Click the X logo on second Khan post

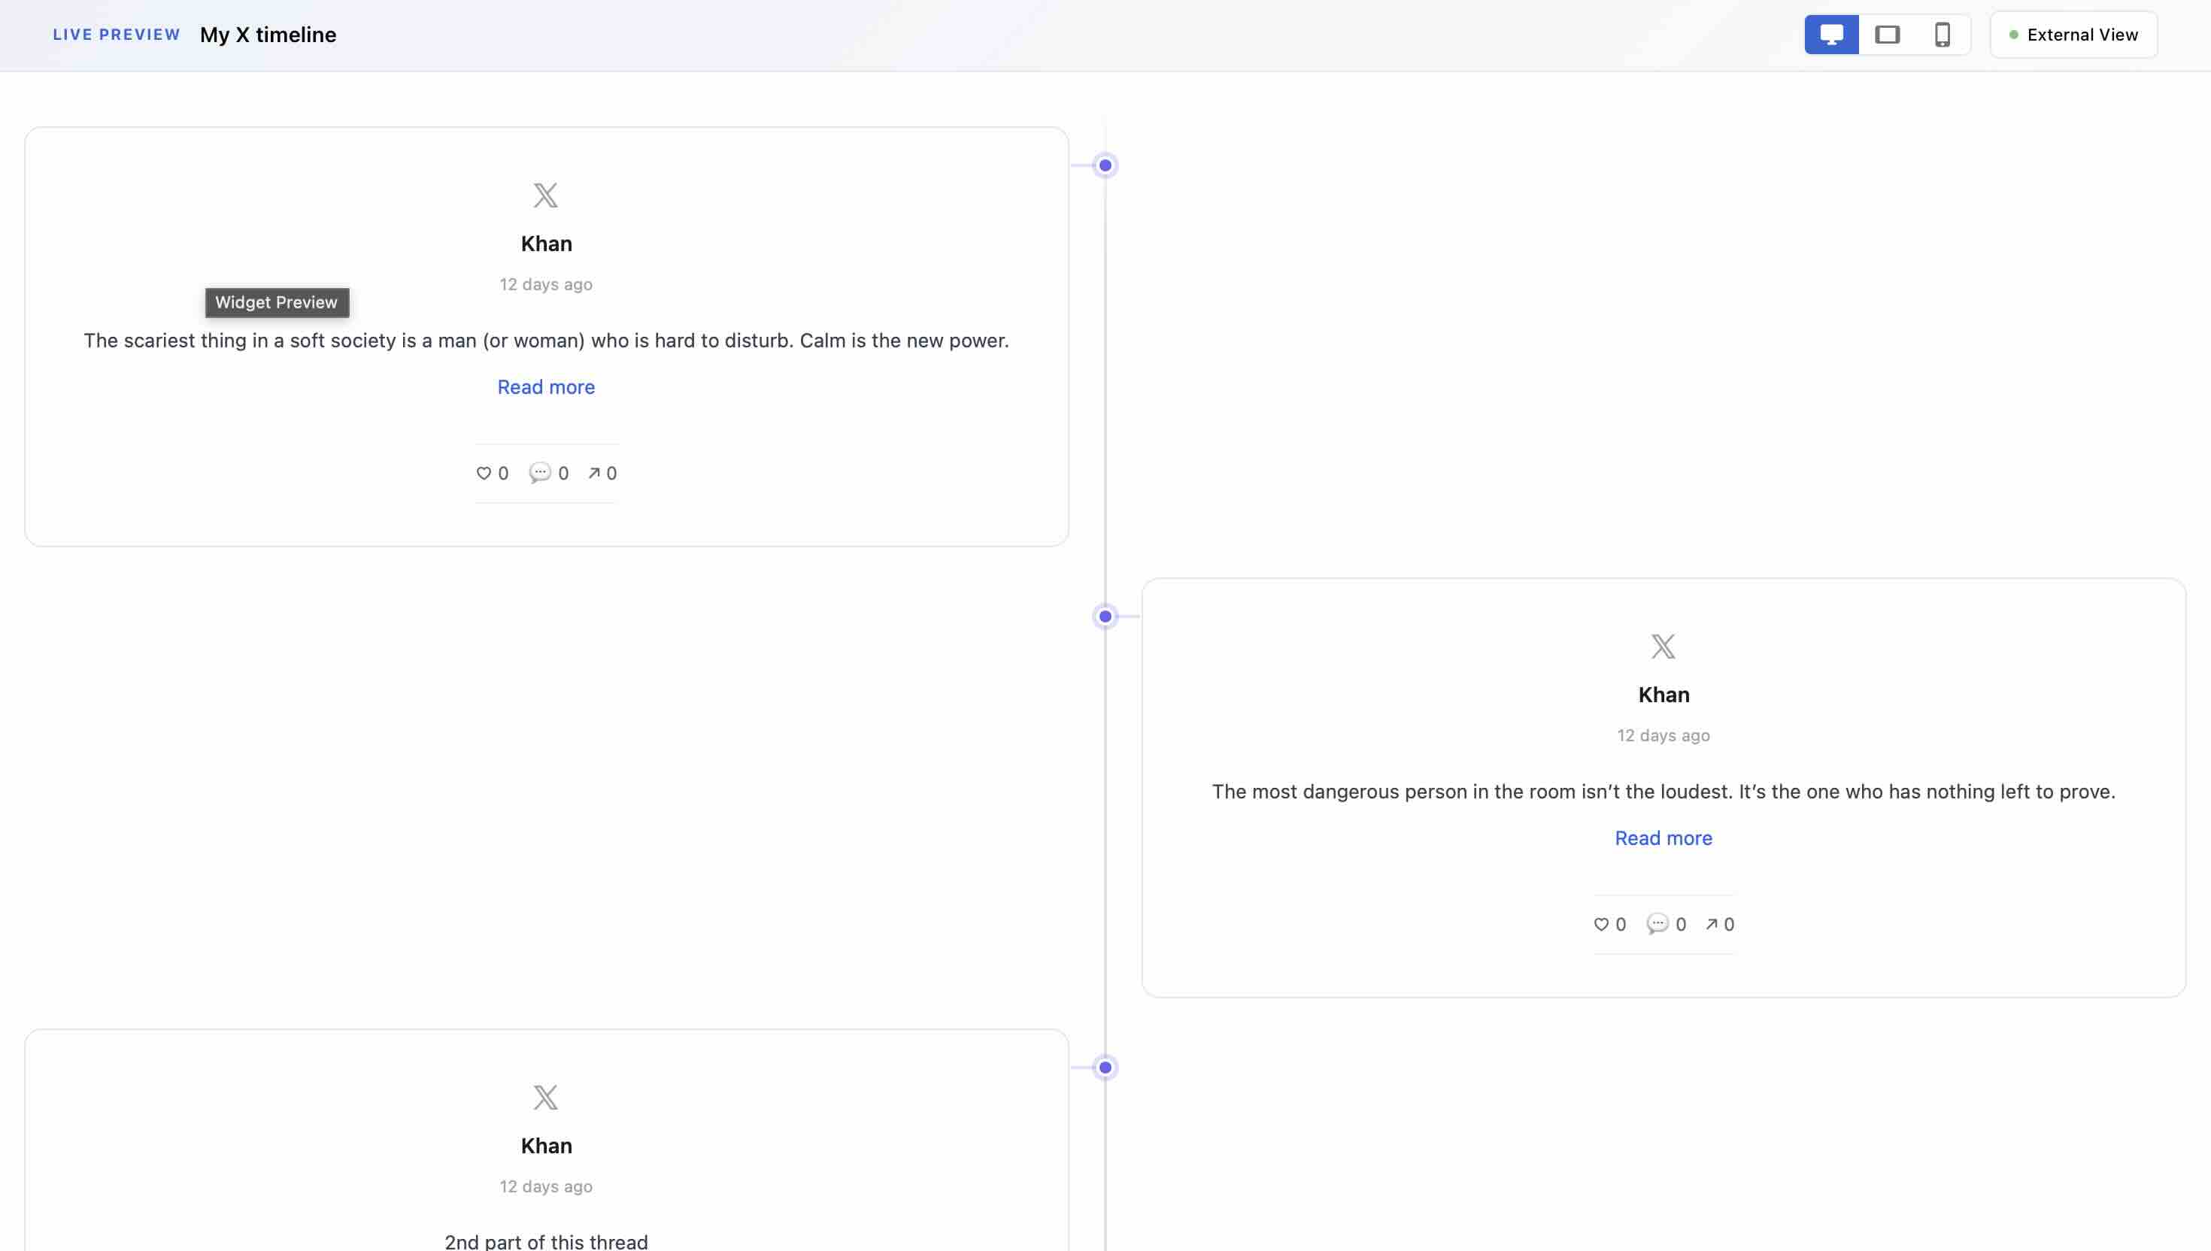click(1664, 646)
